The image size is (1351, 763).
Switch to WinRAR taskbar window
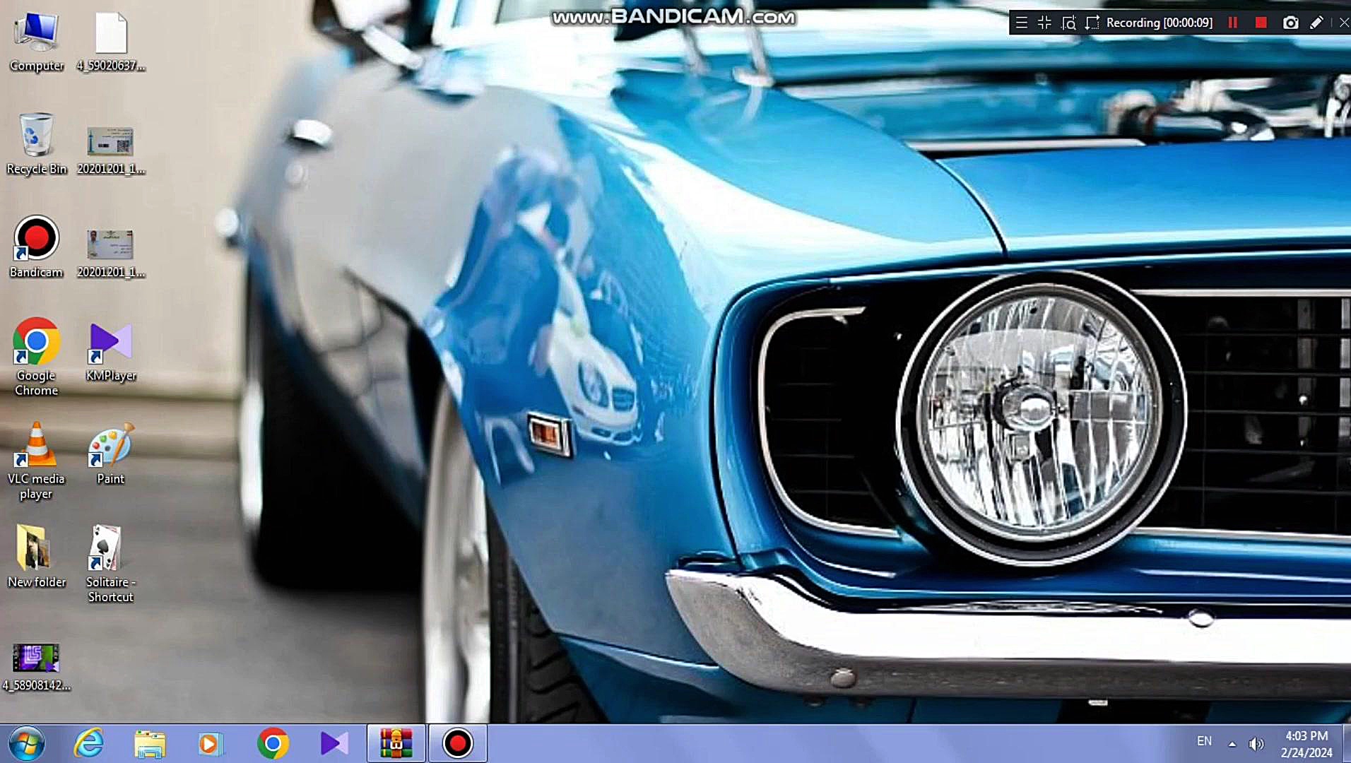coord(396,743)
